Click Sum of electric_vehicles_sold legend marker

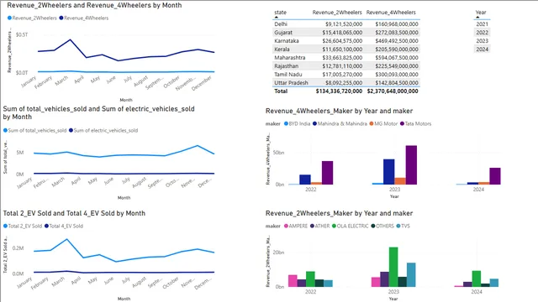[x=71, y=131]
